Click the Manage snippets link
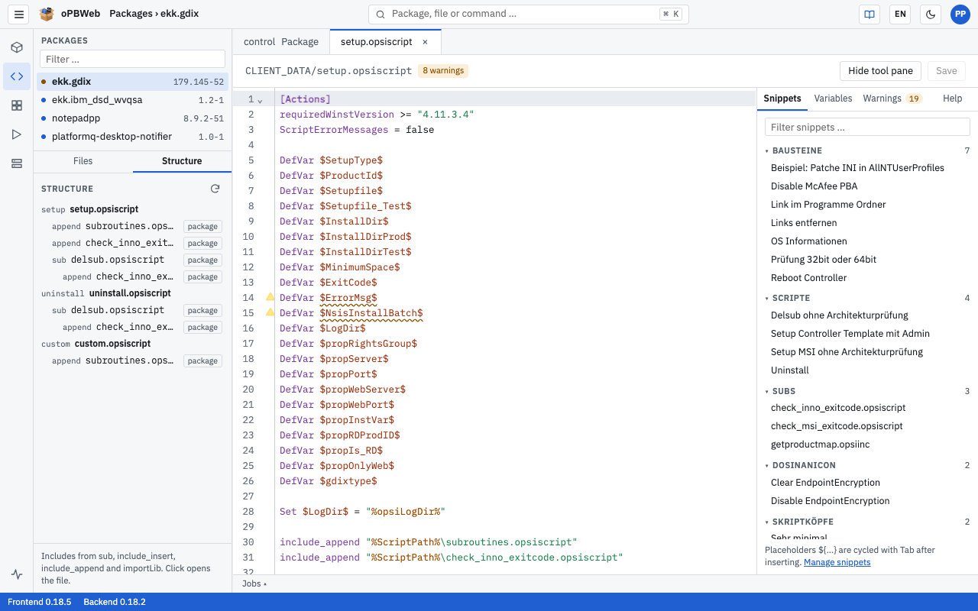The height and width of the screenshot is (611, 978). point(837,562)
